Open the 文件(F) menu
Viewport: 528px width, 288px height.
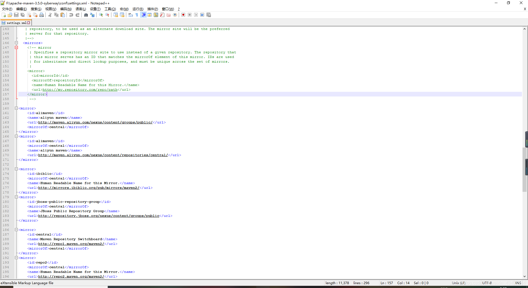7,9
